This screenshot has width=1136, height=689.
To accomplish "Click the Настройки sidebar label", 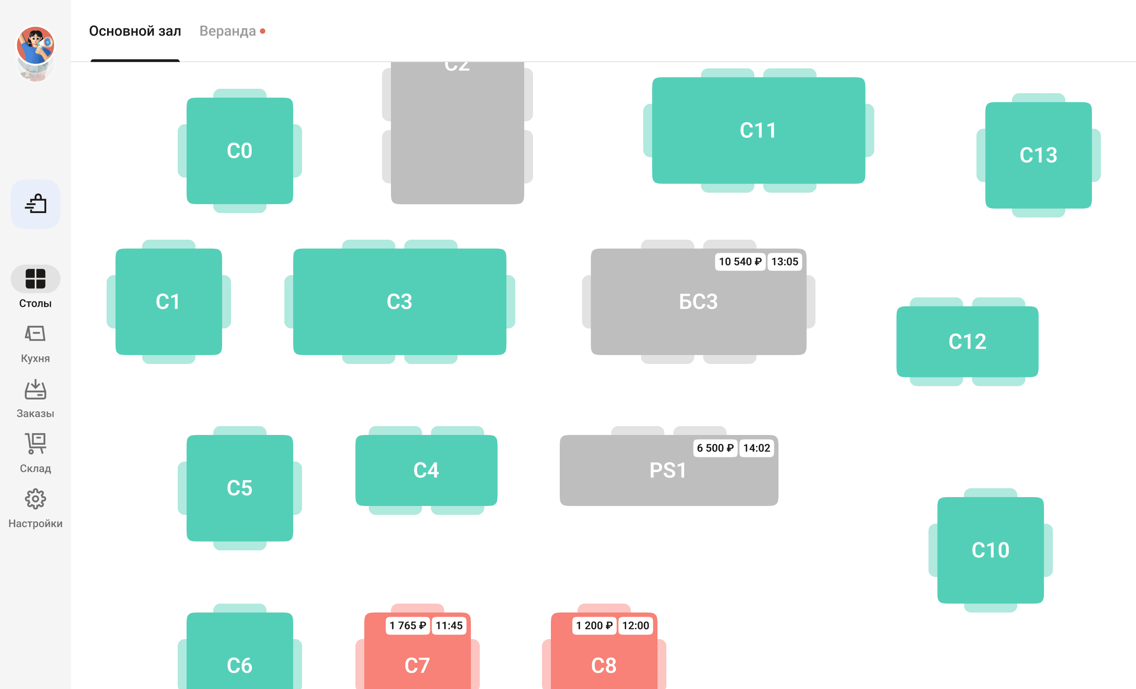I will tap(36, 524).
